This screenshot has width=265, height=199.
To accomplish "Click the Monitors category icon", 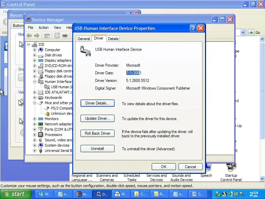I will [x=41, y=119].
